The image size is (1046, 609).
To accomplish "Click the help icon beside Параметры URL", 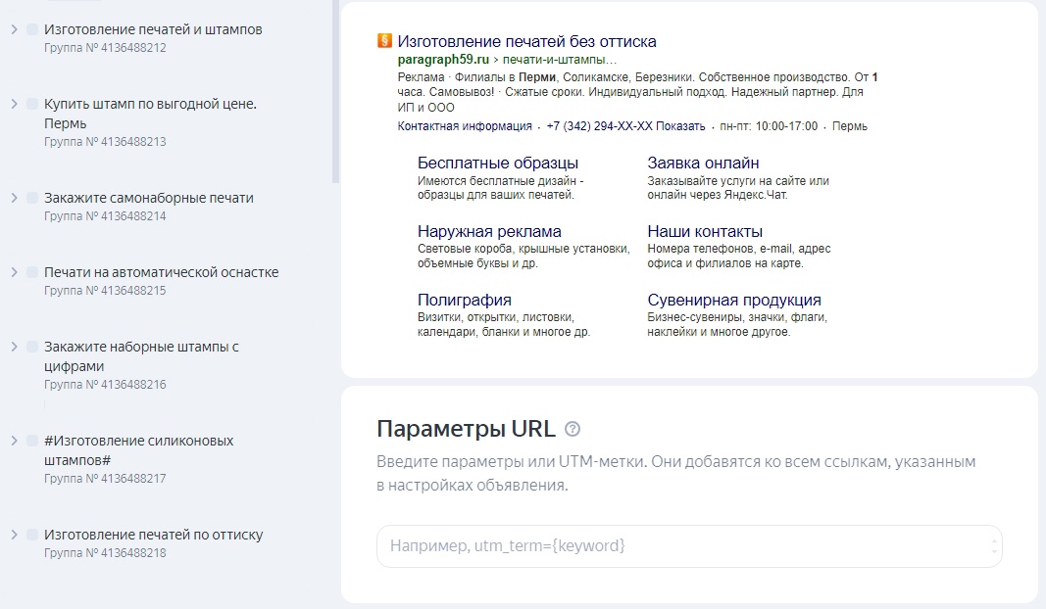I will tap(573, 429).
